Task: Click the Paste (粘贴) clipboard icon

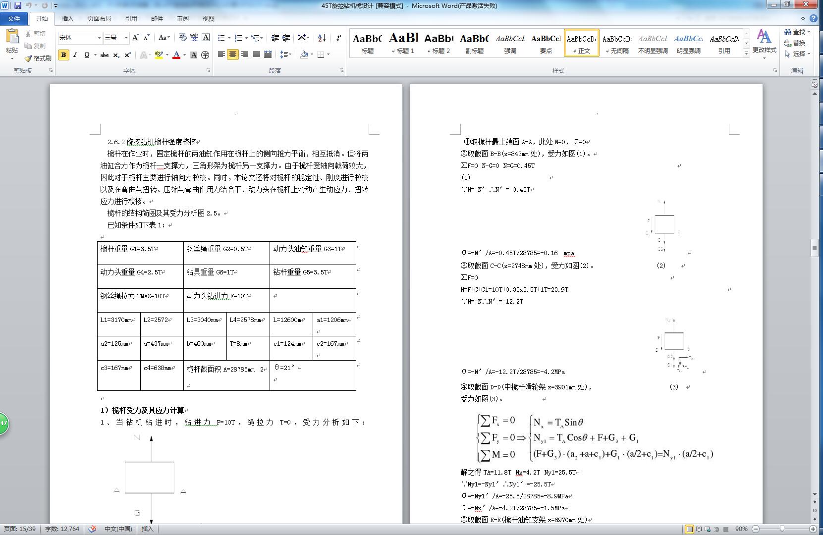Action: (12, 37)
